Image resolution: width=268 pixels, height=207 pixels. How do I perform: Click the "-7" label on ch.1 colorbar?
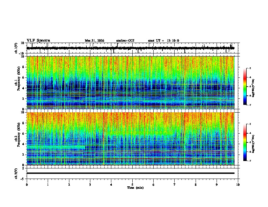click(249, 105)
